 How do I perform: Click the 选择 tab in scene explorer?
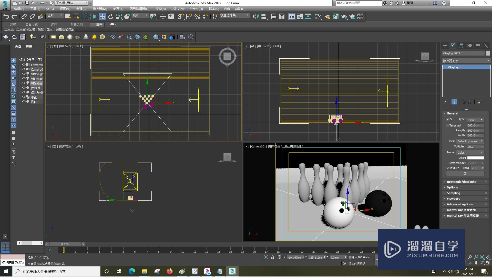18,47
